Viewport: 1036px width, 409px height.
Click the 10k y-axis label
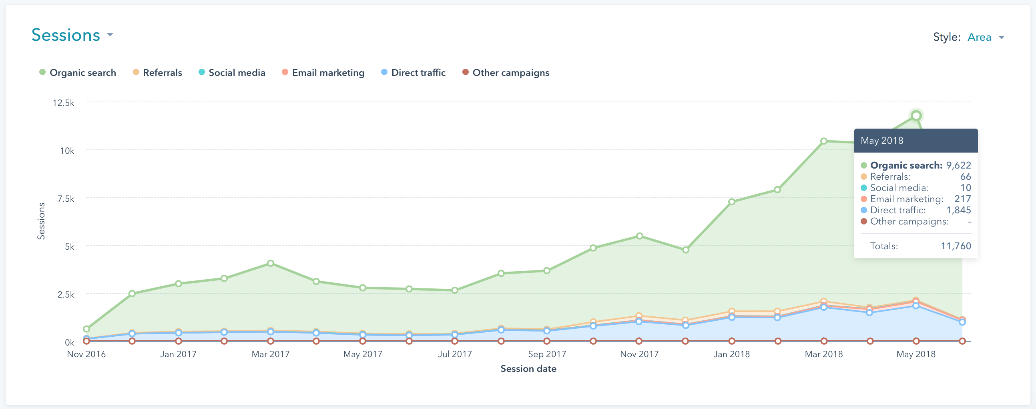(x=67, y=151)
